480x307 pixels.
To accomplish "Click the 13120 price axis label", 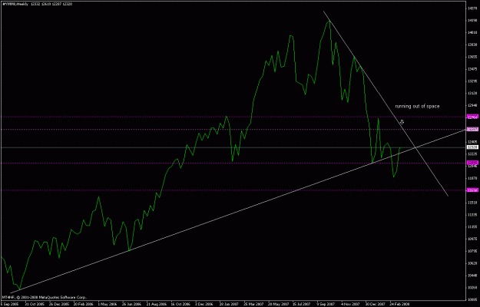I will click(x=472, y=94).
